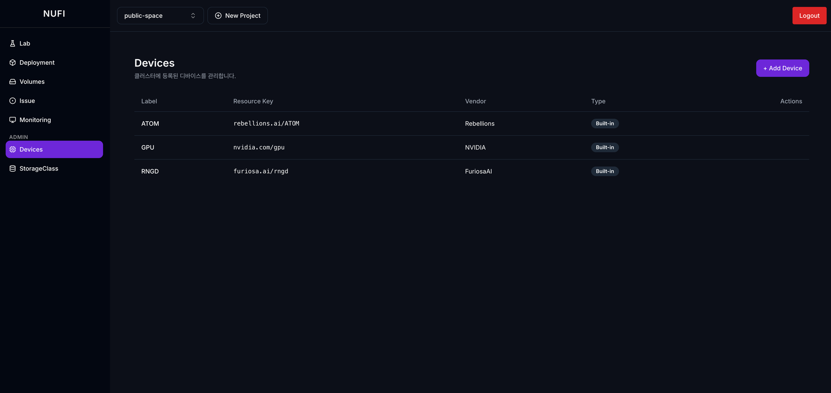The image size is (831, 393).
Task: Click the Lab flask icon
Action: [x=12, y=44]
